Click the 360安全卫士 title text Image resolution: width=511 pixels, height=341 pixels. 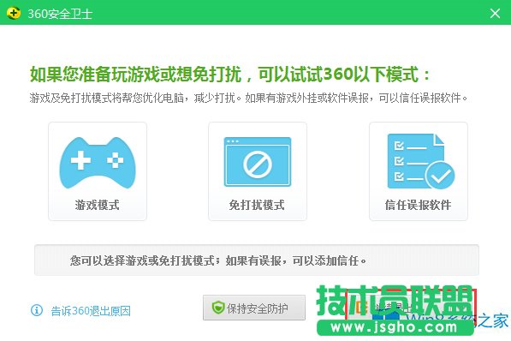click(x=60, y=14)
